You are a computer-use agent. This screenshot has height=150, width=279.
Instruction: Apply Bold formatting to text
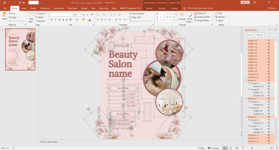click(52, 20)
